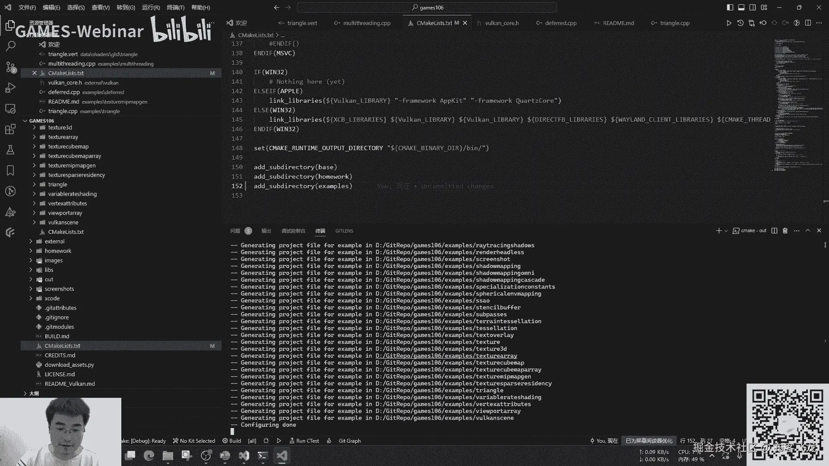The width and height of the screenshot is (829, 466).
Task: Maximize the panel with the up chevron
Action: [808, 231]
